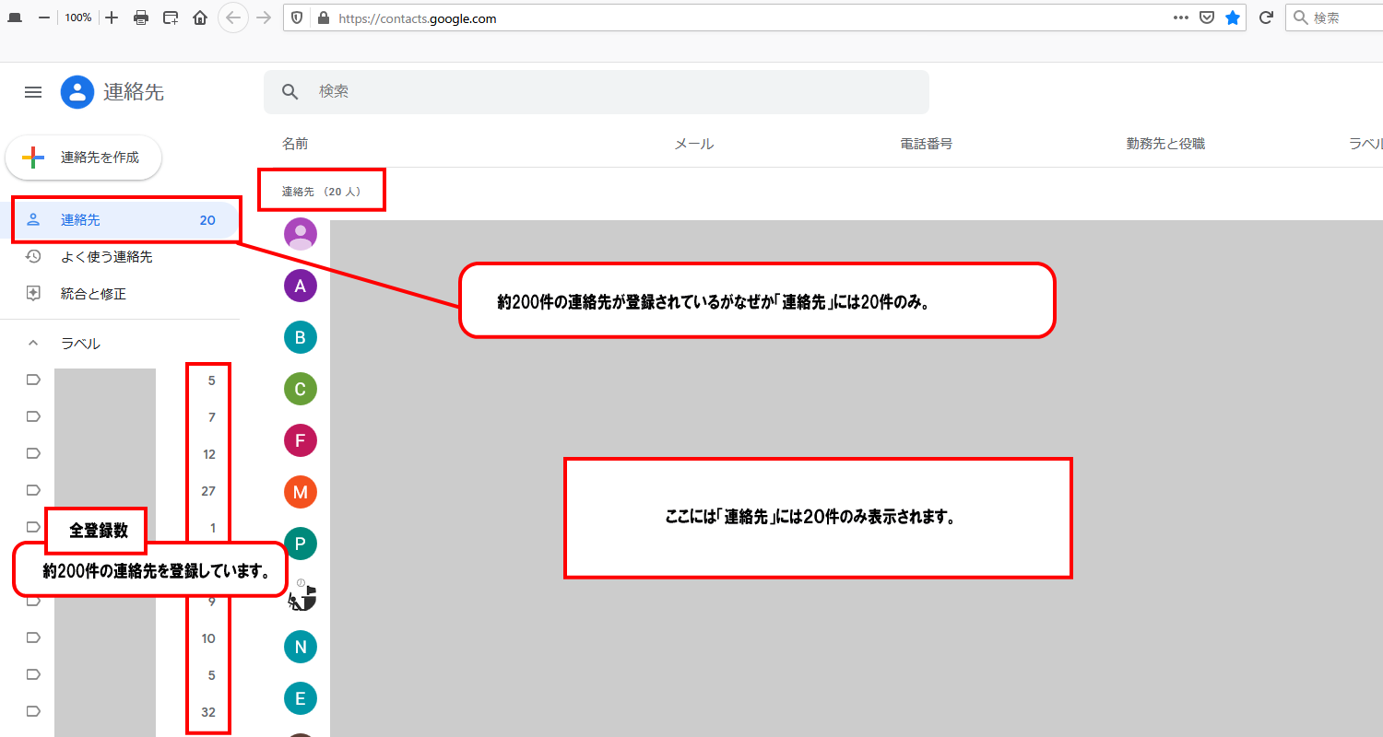Open the Firefox overflow menu
1383x737 pixels.
[x=1180, y=18]
